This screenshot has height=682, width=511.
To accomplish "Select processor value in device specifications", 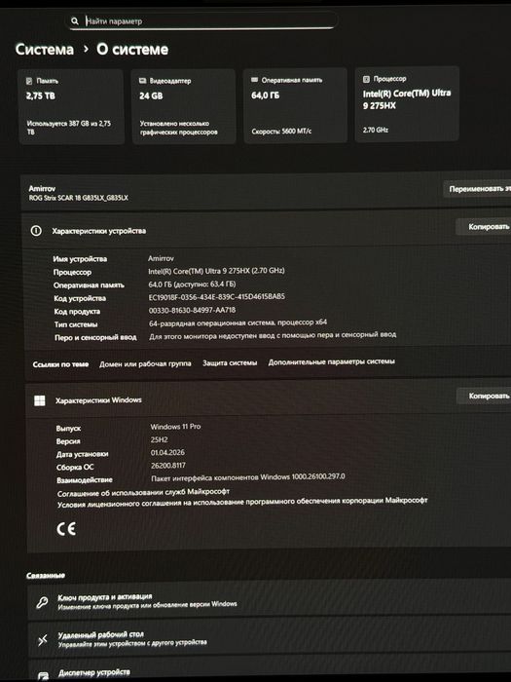I will coord(216,271).
